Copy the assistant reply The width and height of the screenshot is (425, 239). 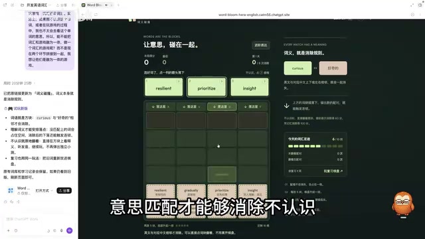coord(5,202)
